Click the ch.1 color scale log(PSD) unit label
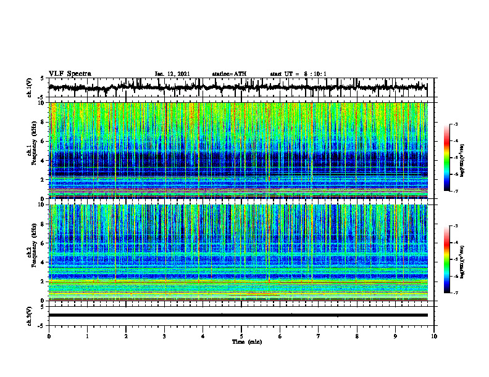Screen dimensions: 489x377 (x=462, y=161)
